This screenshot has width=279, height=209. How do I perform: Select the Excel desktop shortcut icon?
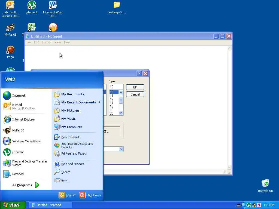click(31, 27)
